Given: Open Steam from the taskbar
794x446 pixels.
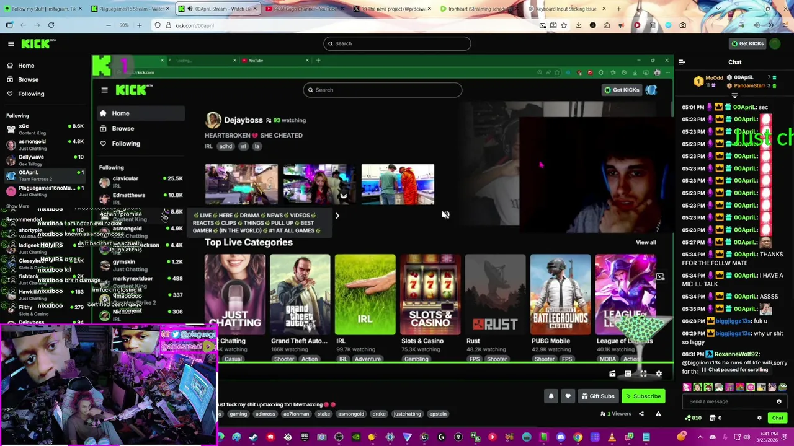Looking at the screenshot, I should [x=253, y=437].
